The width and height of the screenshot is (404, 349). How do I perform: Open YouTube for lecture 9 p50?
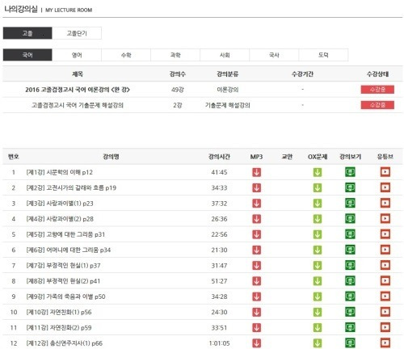tap(385, 296)
